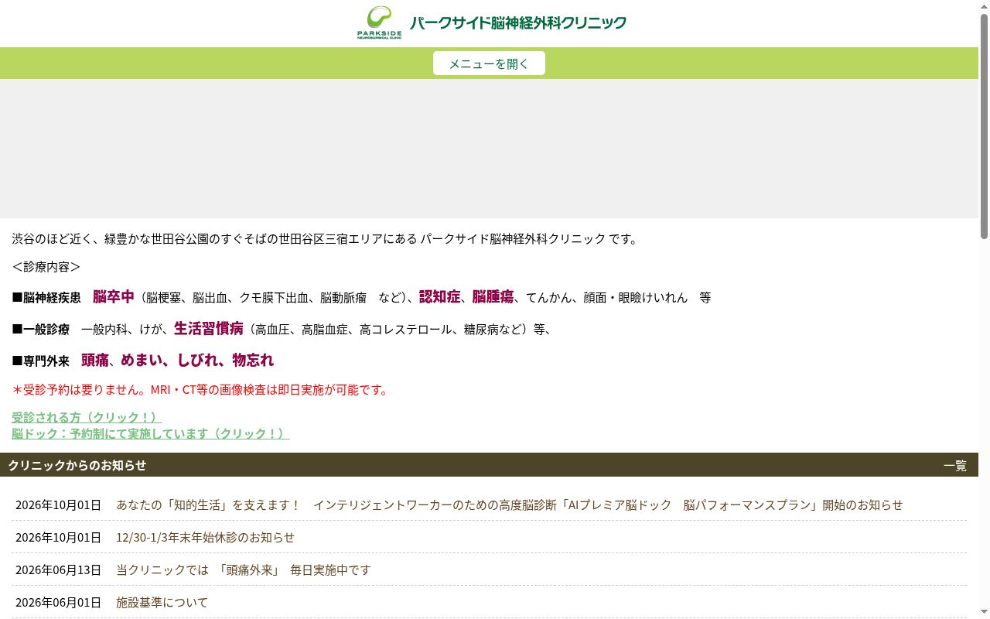Click the パークサイド脳神経外科クリニック header title
This screenshot has height=619, width=990.
[518, 23]
